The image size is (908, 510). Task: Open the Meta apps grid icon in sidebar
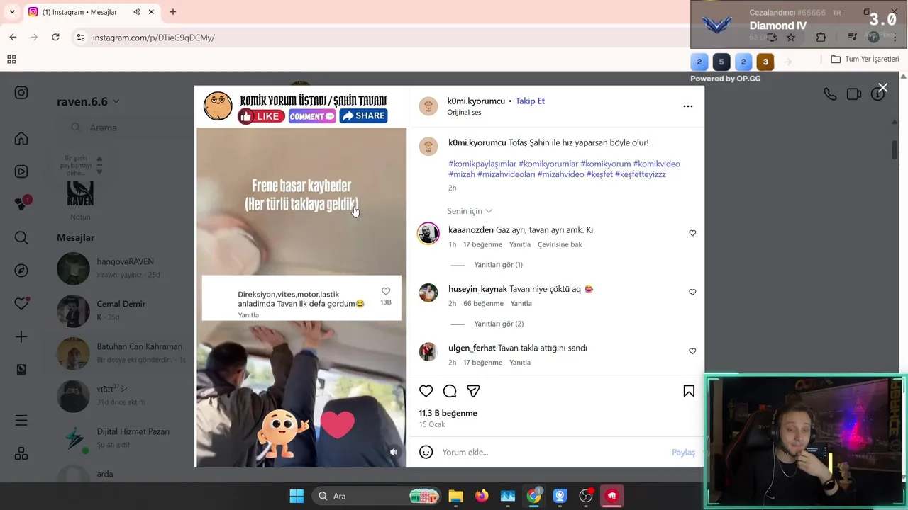click(21, 453)
